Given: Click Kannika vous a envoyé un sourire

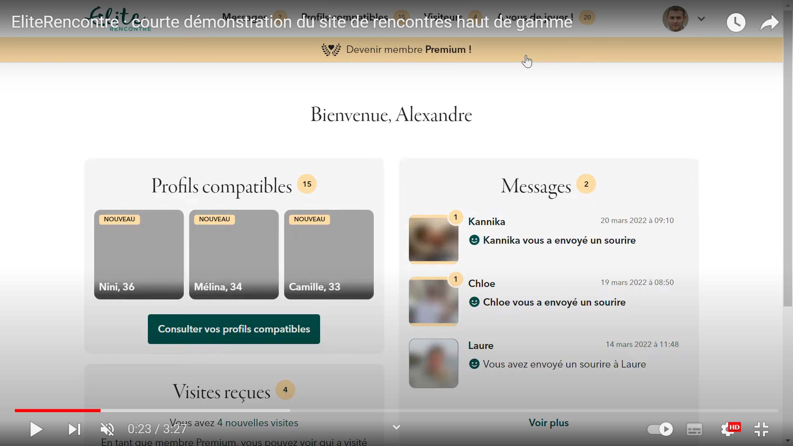Looking at the screenshot, I should [559, 240].
